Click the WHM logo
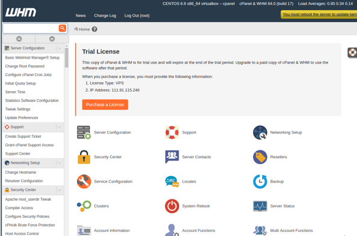This screenshot has width=357, height=236. [20, 12]
